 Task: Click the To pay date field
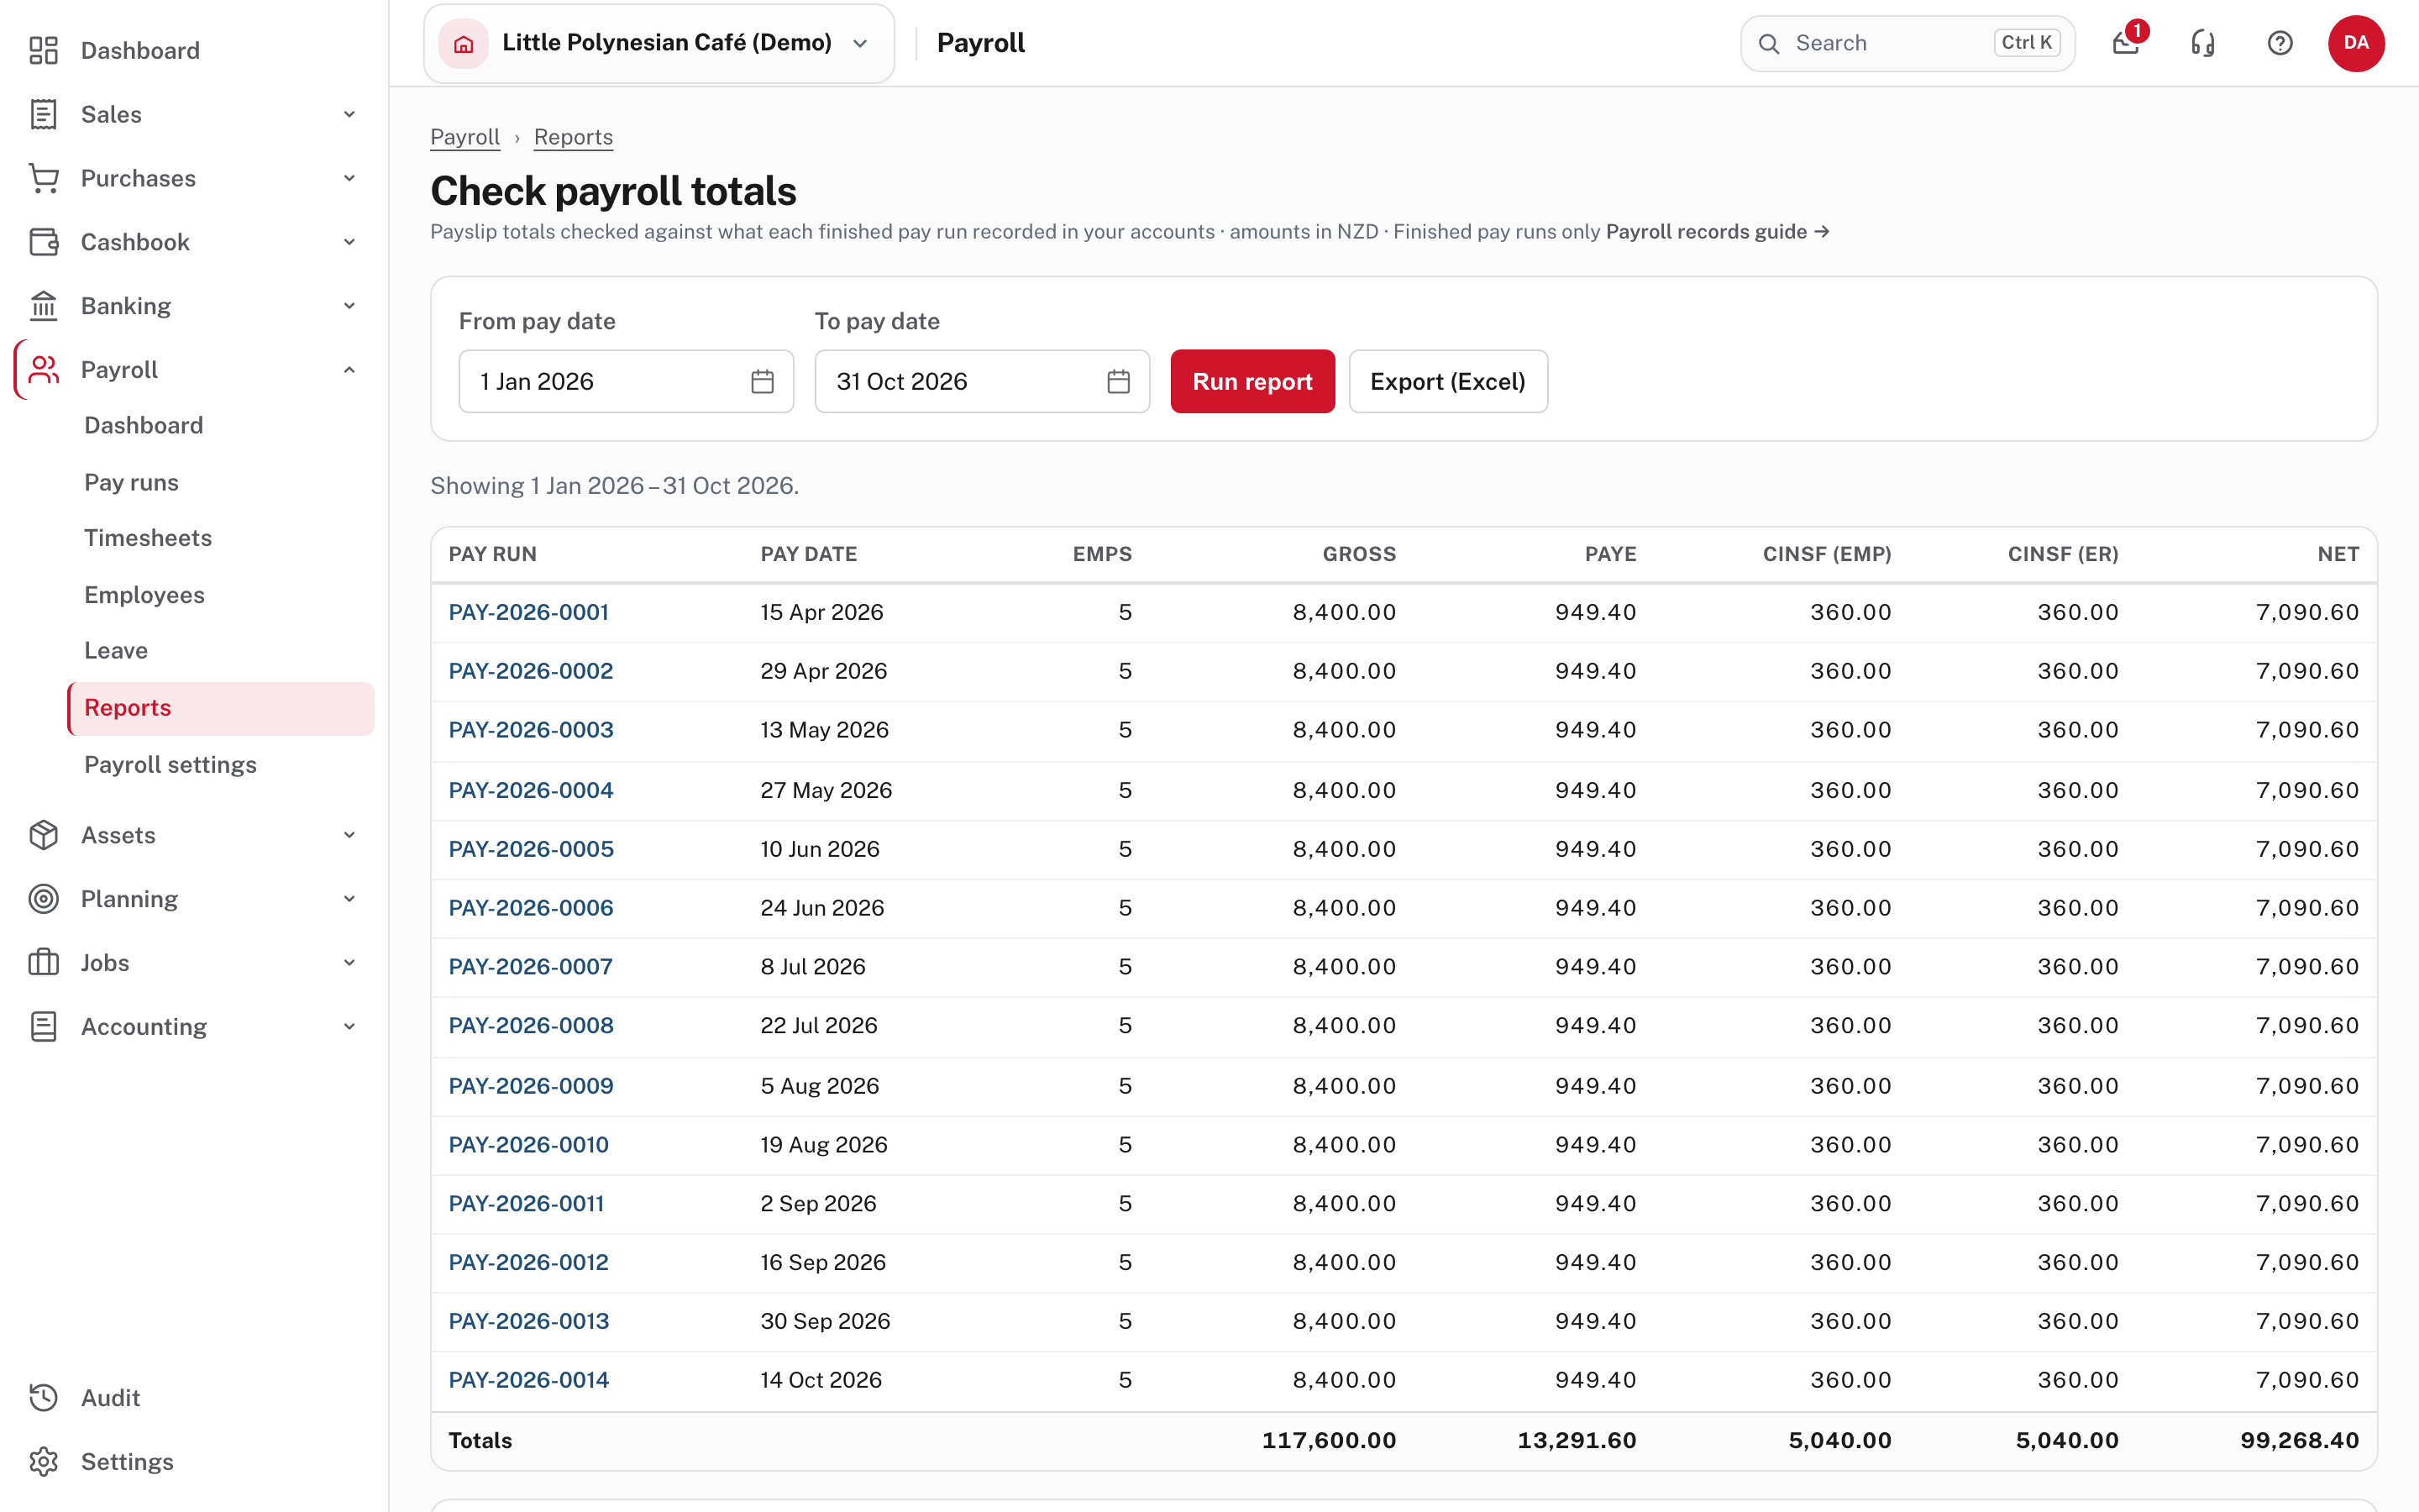click(x=982, y=381)
